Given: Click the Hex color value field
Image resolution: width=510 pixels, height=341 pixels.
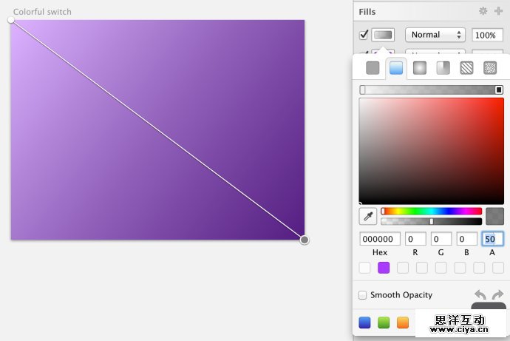Looking at the screenshot, I should click(x=380, y=239).
